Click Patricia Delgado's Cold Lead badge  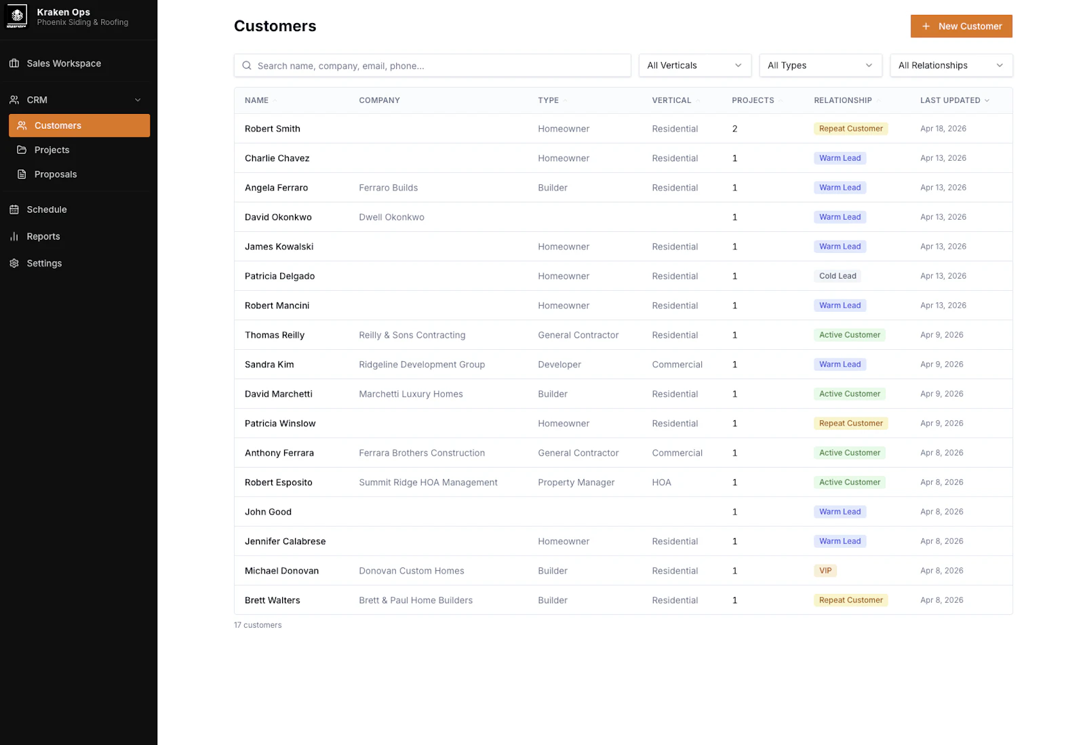coord(837,276)
